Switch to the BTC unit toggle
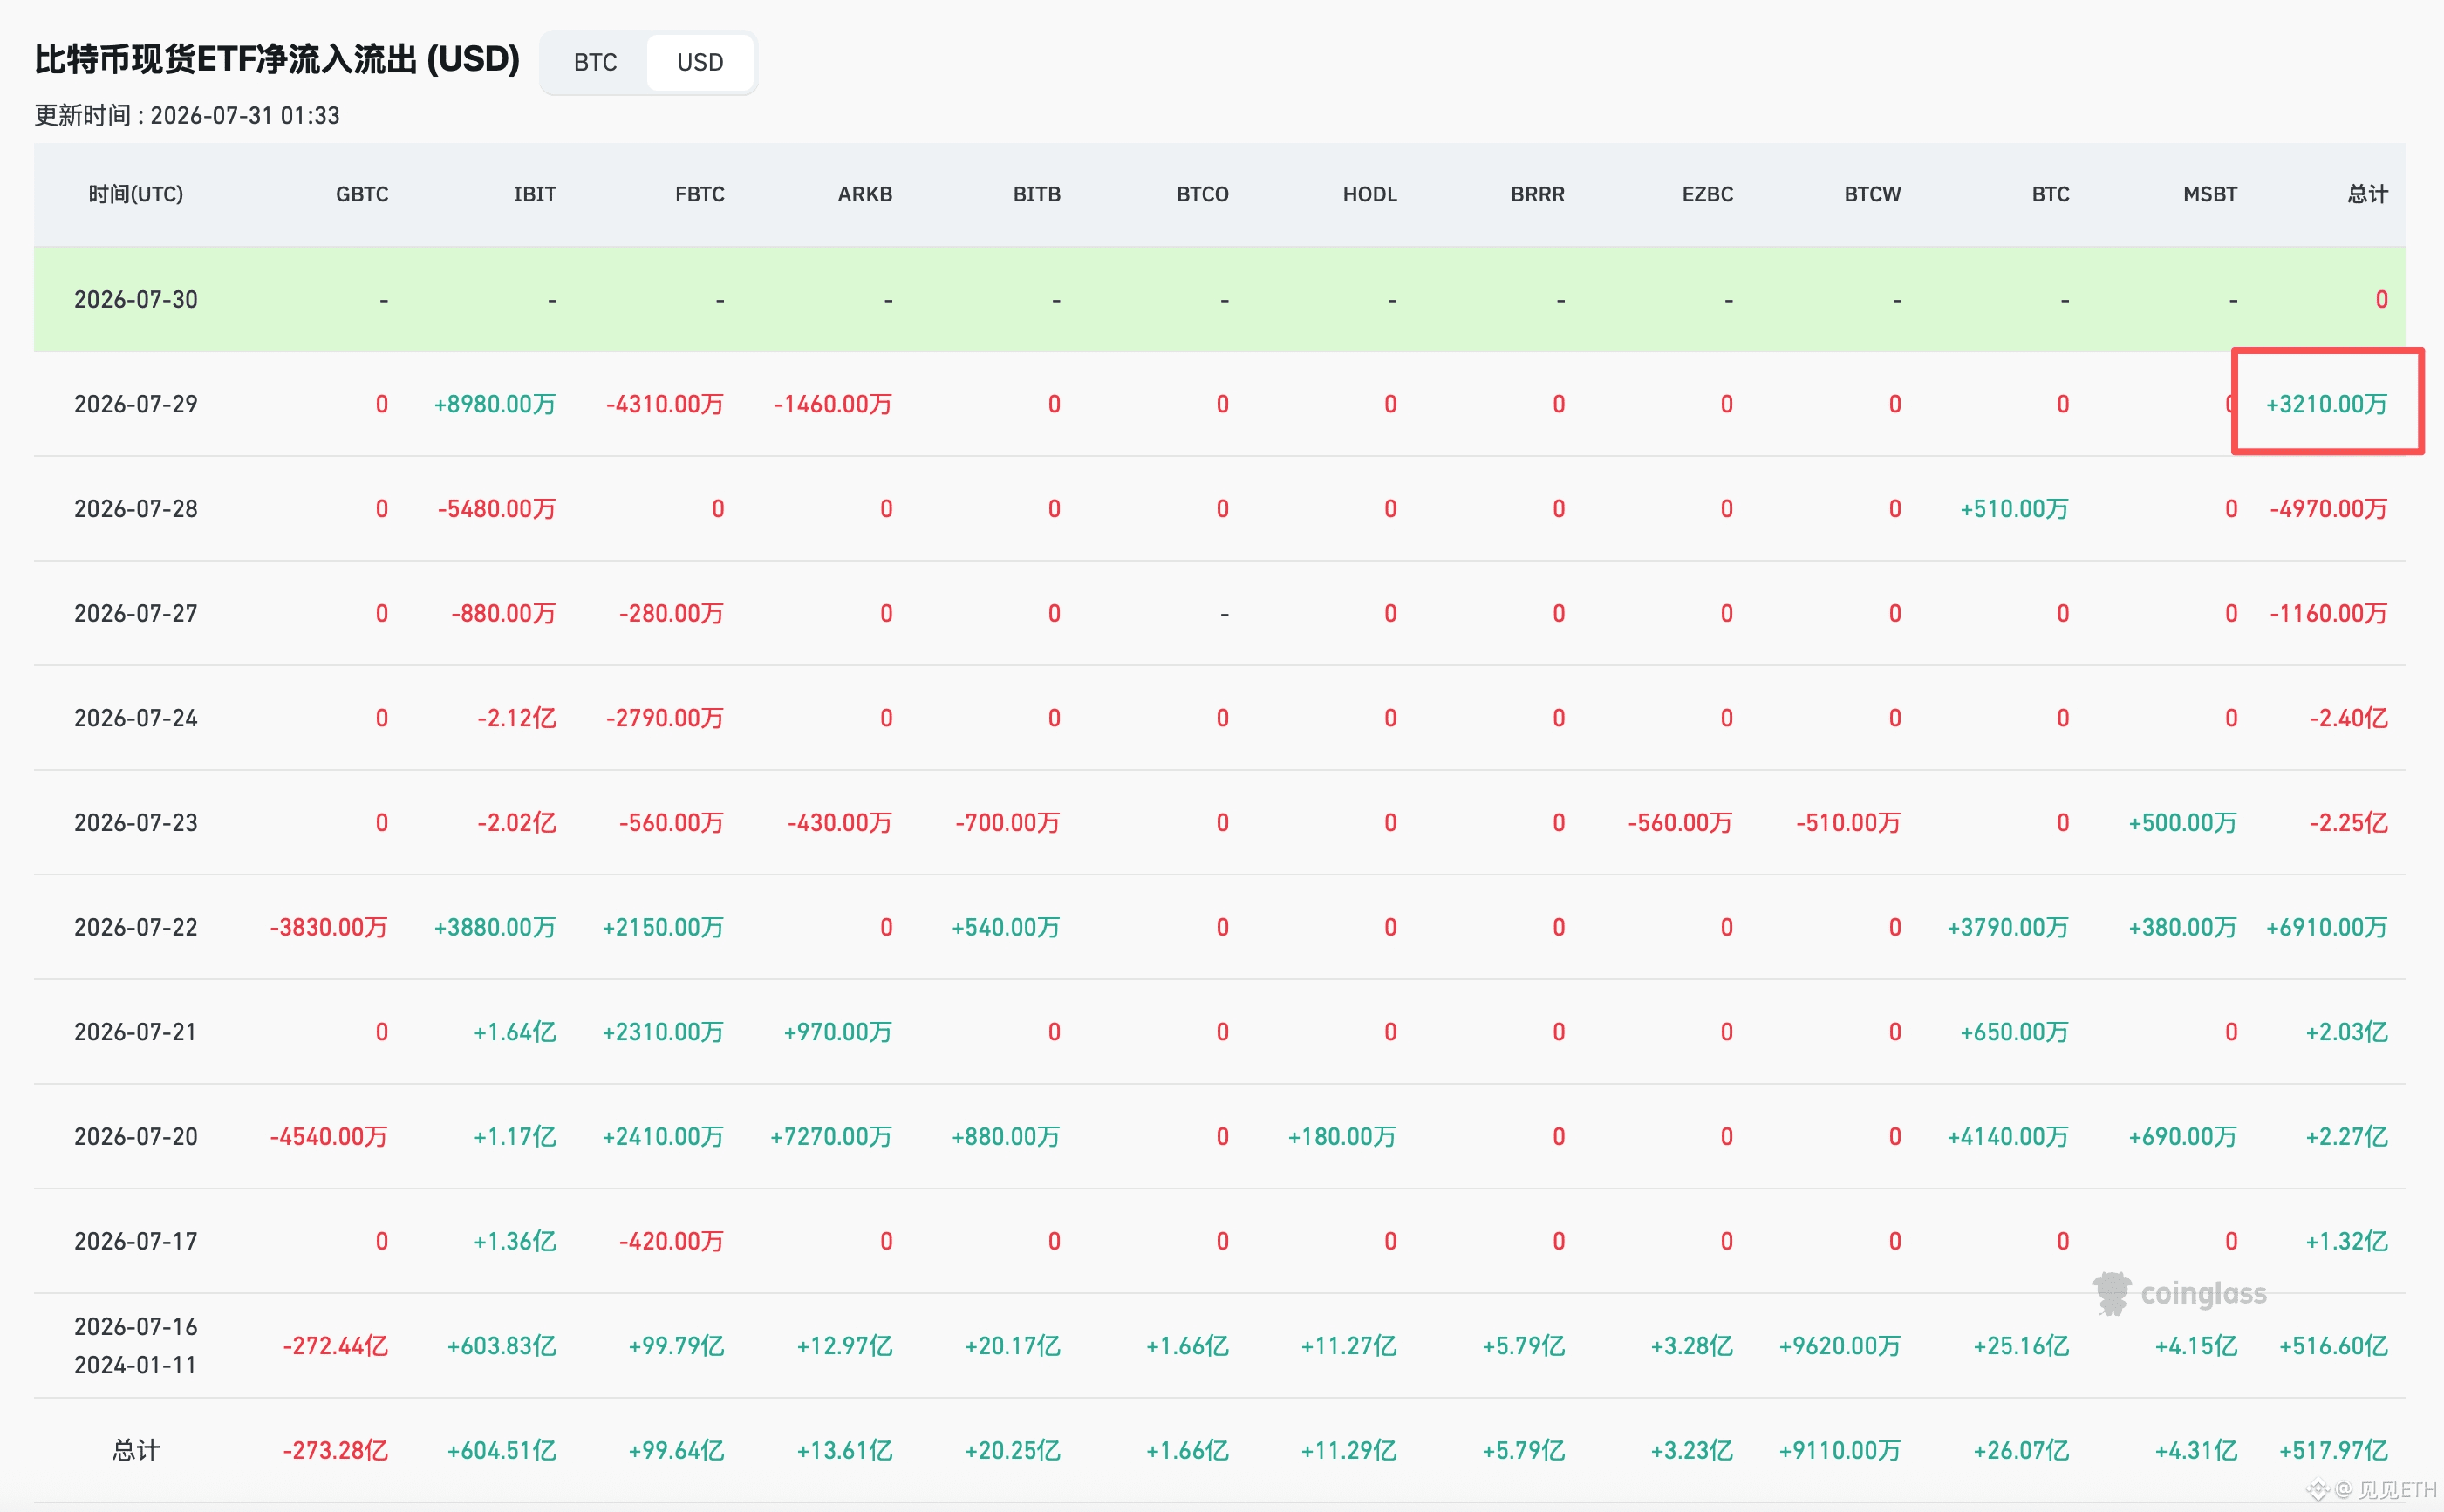Screen dimensions: 2444x1512 click(595, 62)
